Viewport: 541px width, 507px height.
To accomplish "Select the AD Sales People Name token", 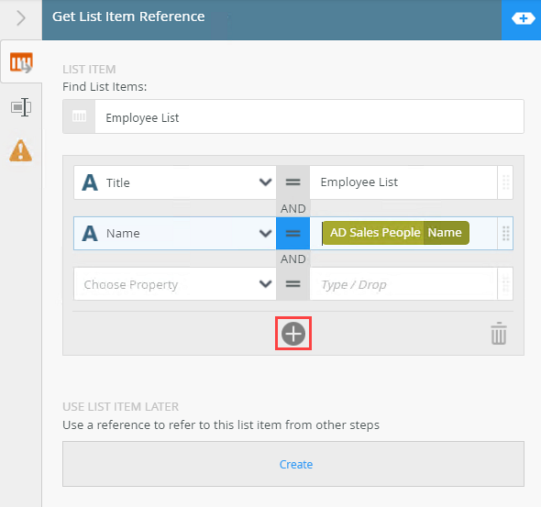I will (x=396, y=233).
